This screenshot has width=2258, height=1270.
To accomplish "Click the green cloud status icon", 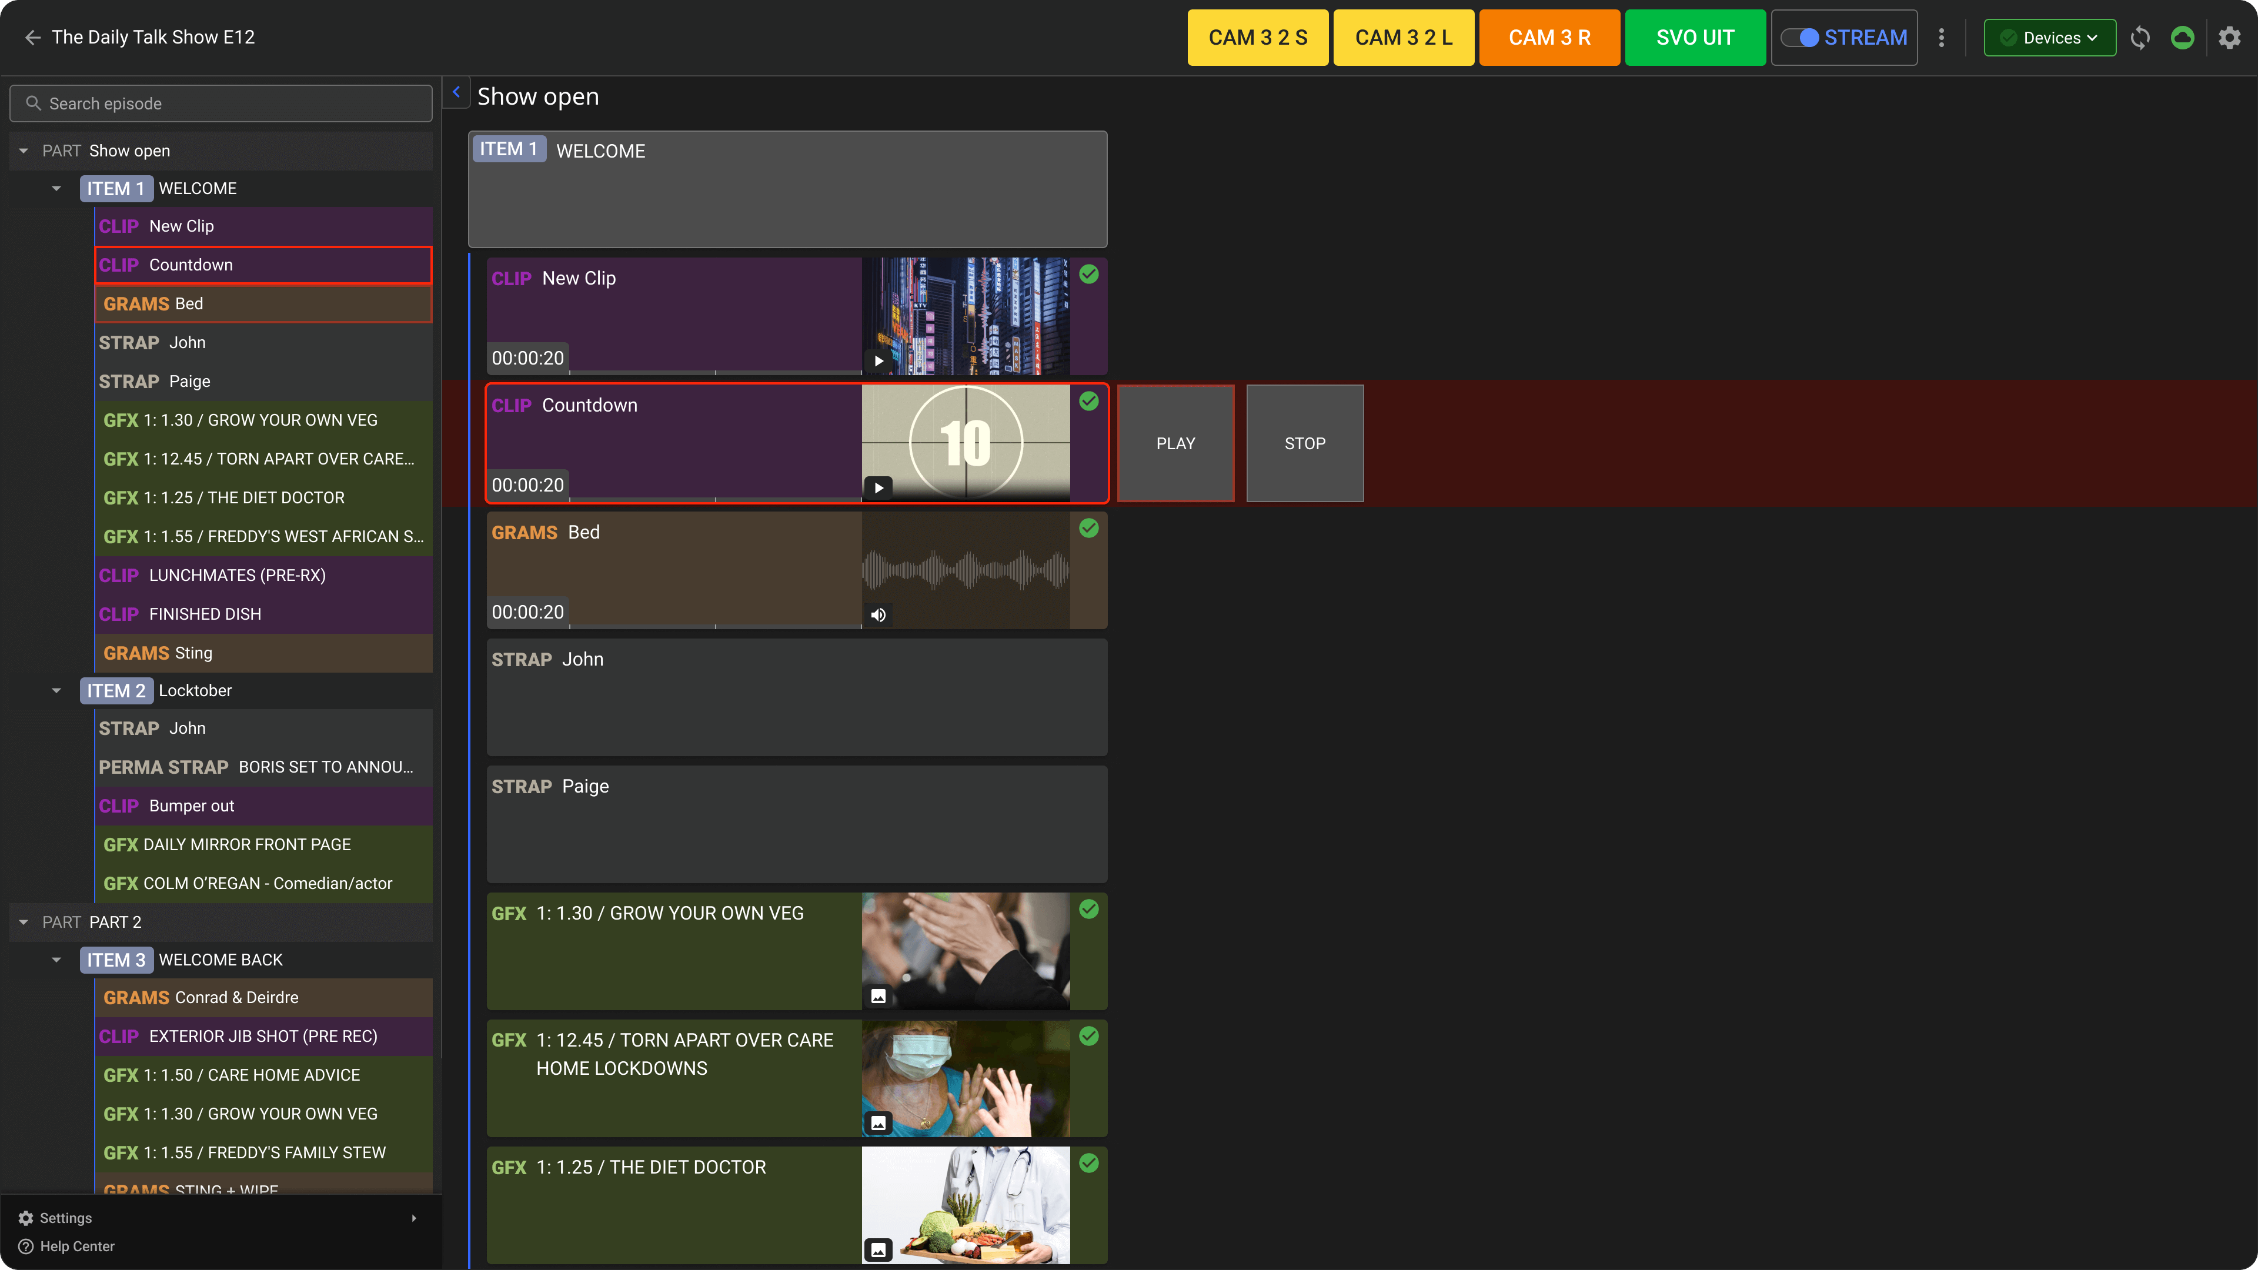I will (2183, 38).
